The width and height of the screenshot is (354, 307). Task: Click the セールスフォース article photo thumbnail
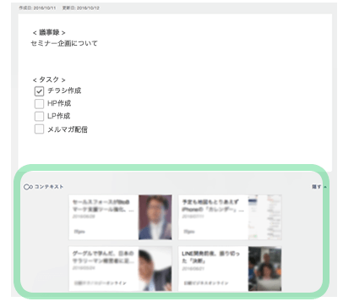coord(155,217)
